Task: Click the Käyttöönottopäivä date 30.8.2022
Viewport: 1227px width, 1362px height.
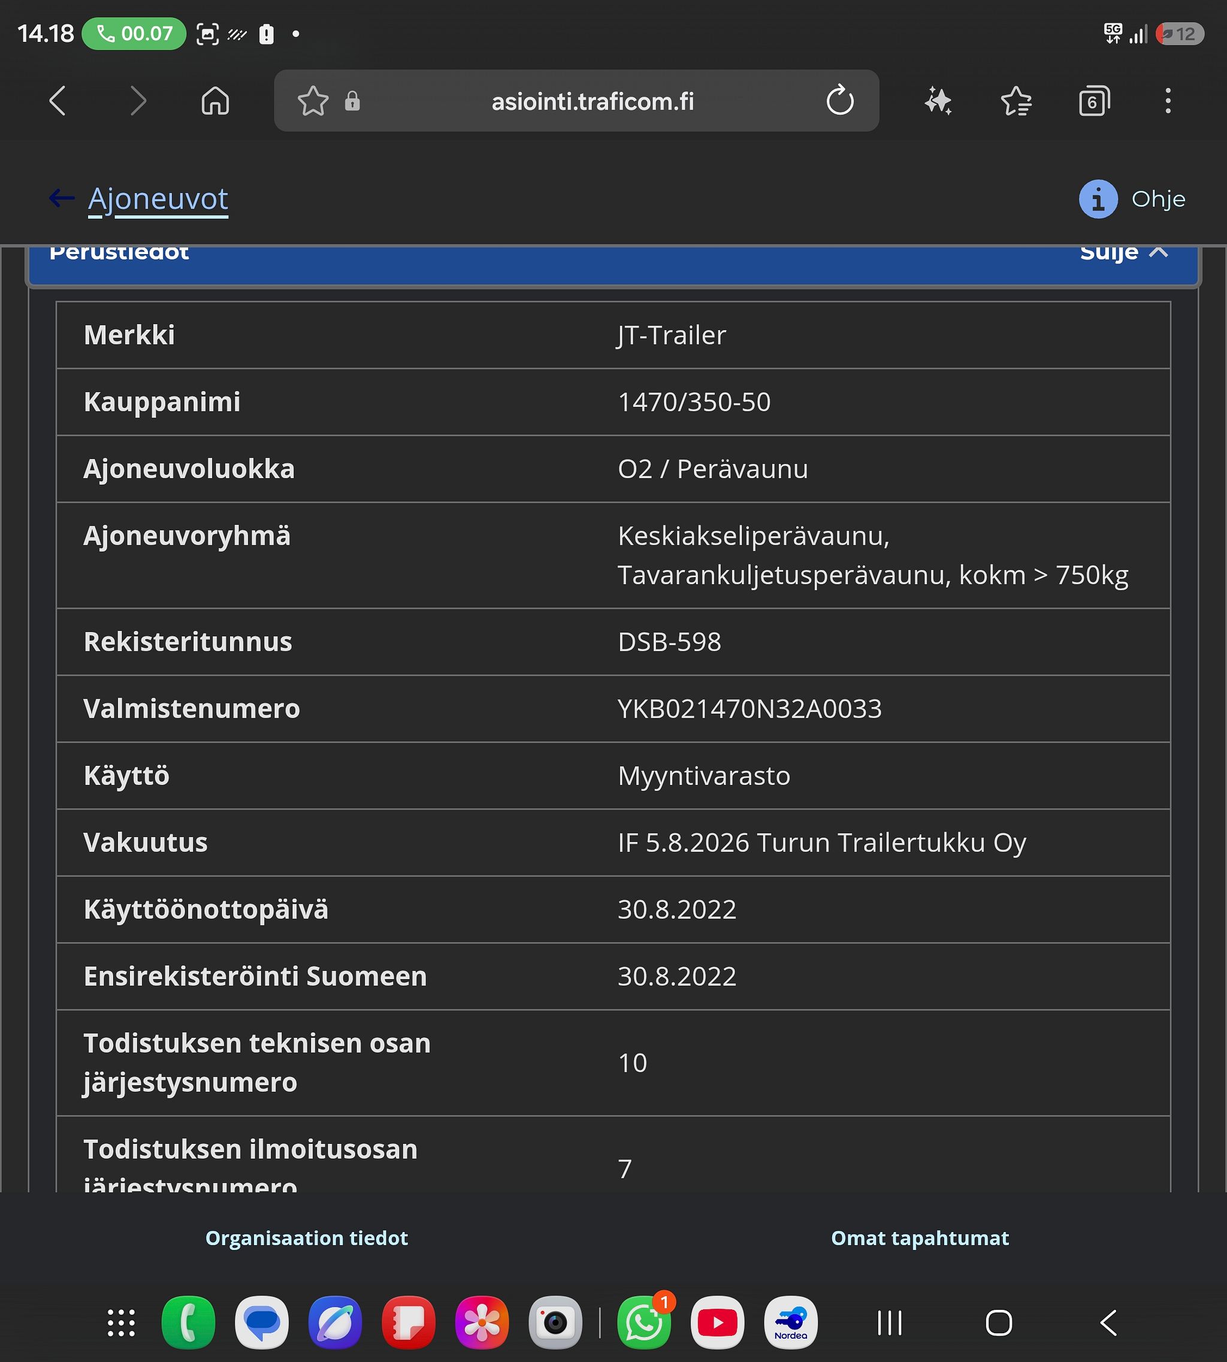Action: [677, 910]
